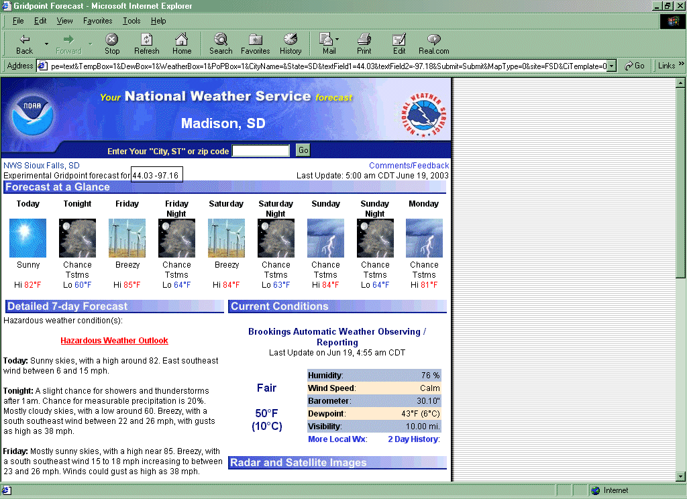The width and height of the screenshot is (687, 499).
Task: Go back with the Back arrow icon
Action: 25,40
